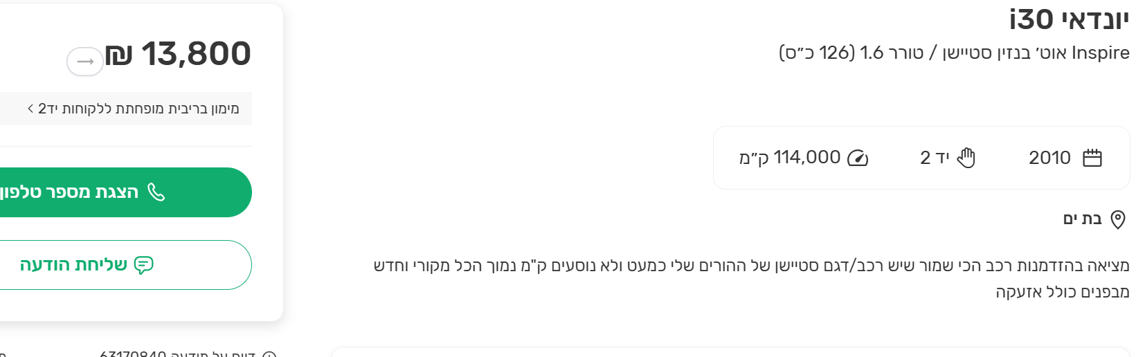Click the location pin icon

coord(1118,220)
